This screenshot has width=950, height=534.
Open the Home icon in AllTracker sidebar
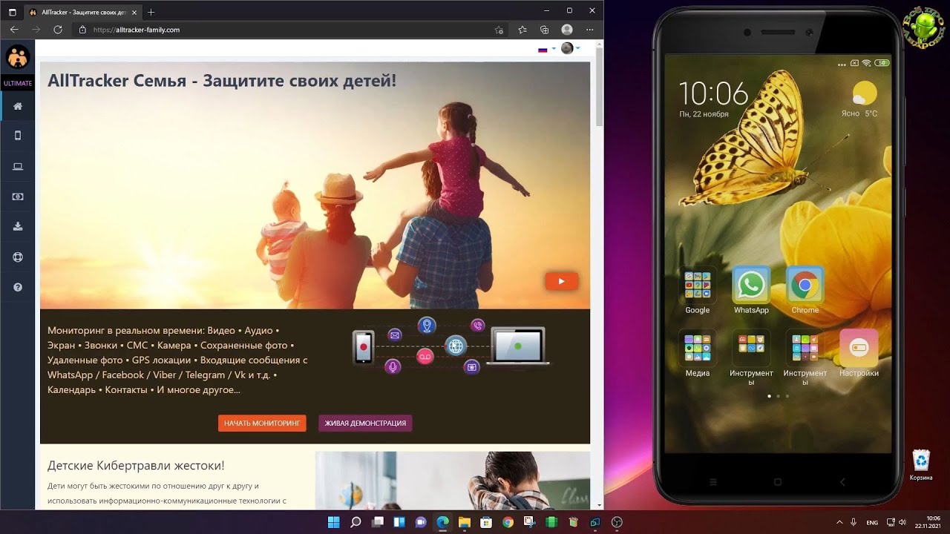[x=18, y=106]
